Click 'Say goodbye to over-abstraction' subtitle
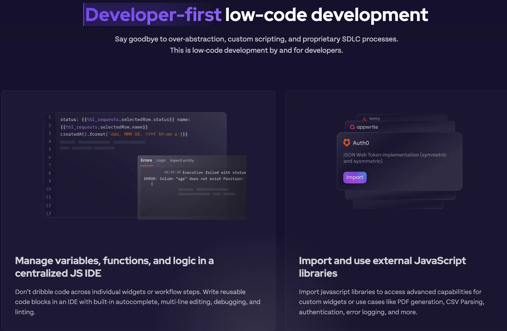The width and height of the screenshot is (507, 331). coord(256,39)
